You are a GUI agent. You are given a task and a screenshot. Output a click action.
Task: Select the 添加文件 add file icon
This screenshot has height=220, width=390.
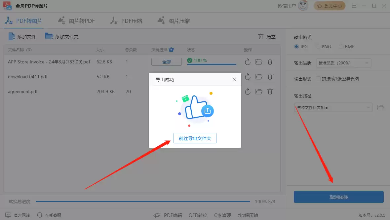[x=12, y=37]
